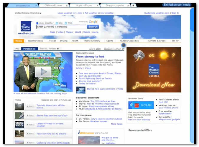Open the Storm Watch video thumbnail
This screenshot has width=199, height=147.
click(x=19, y=125)
